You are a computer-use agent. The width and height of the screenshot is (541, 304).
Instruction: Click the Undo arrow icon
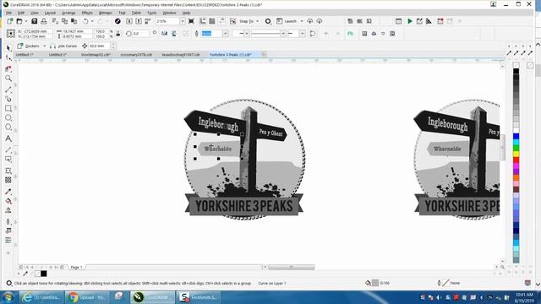85,21
